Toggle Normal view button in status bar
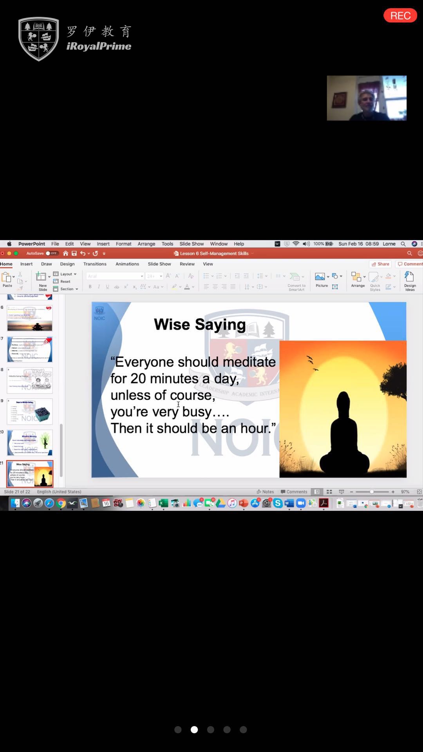Screen dimensions: 423x752 pyautogui.click(x=317, y=492)
